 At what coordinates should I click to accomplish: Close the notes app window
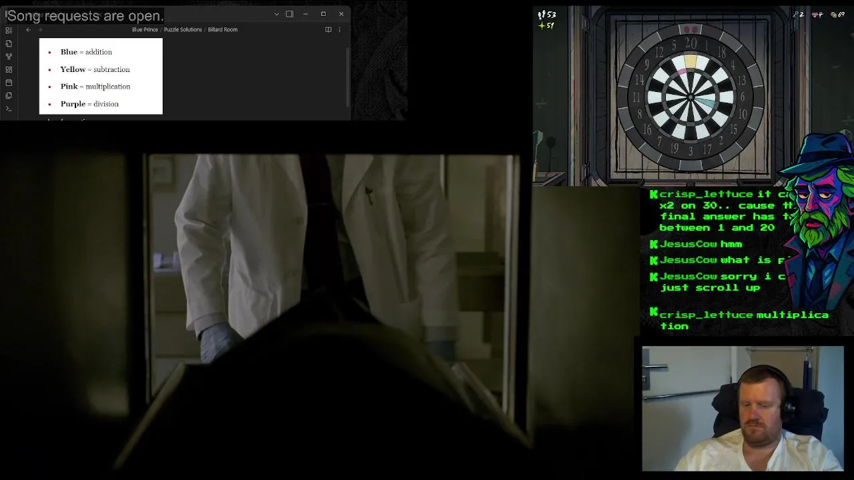coord(341,14)
